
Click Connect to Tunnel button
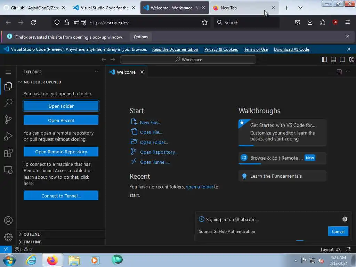(61, 195)
